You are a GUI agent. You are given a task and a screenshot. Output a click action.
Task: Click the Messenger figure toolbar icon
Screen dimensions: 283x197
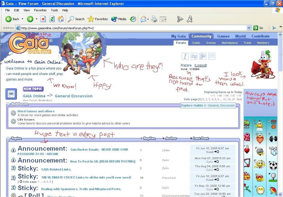tap(190, 19)
